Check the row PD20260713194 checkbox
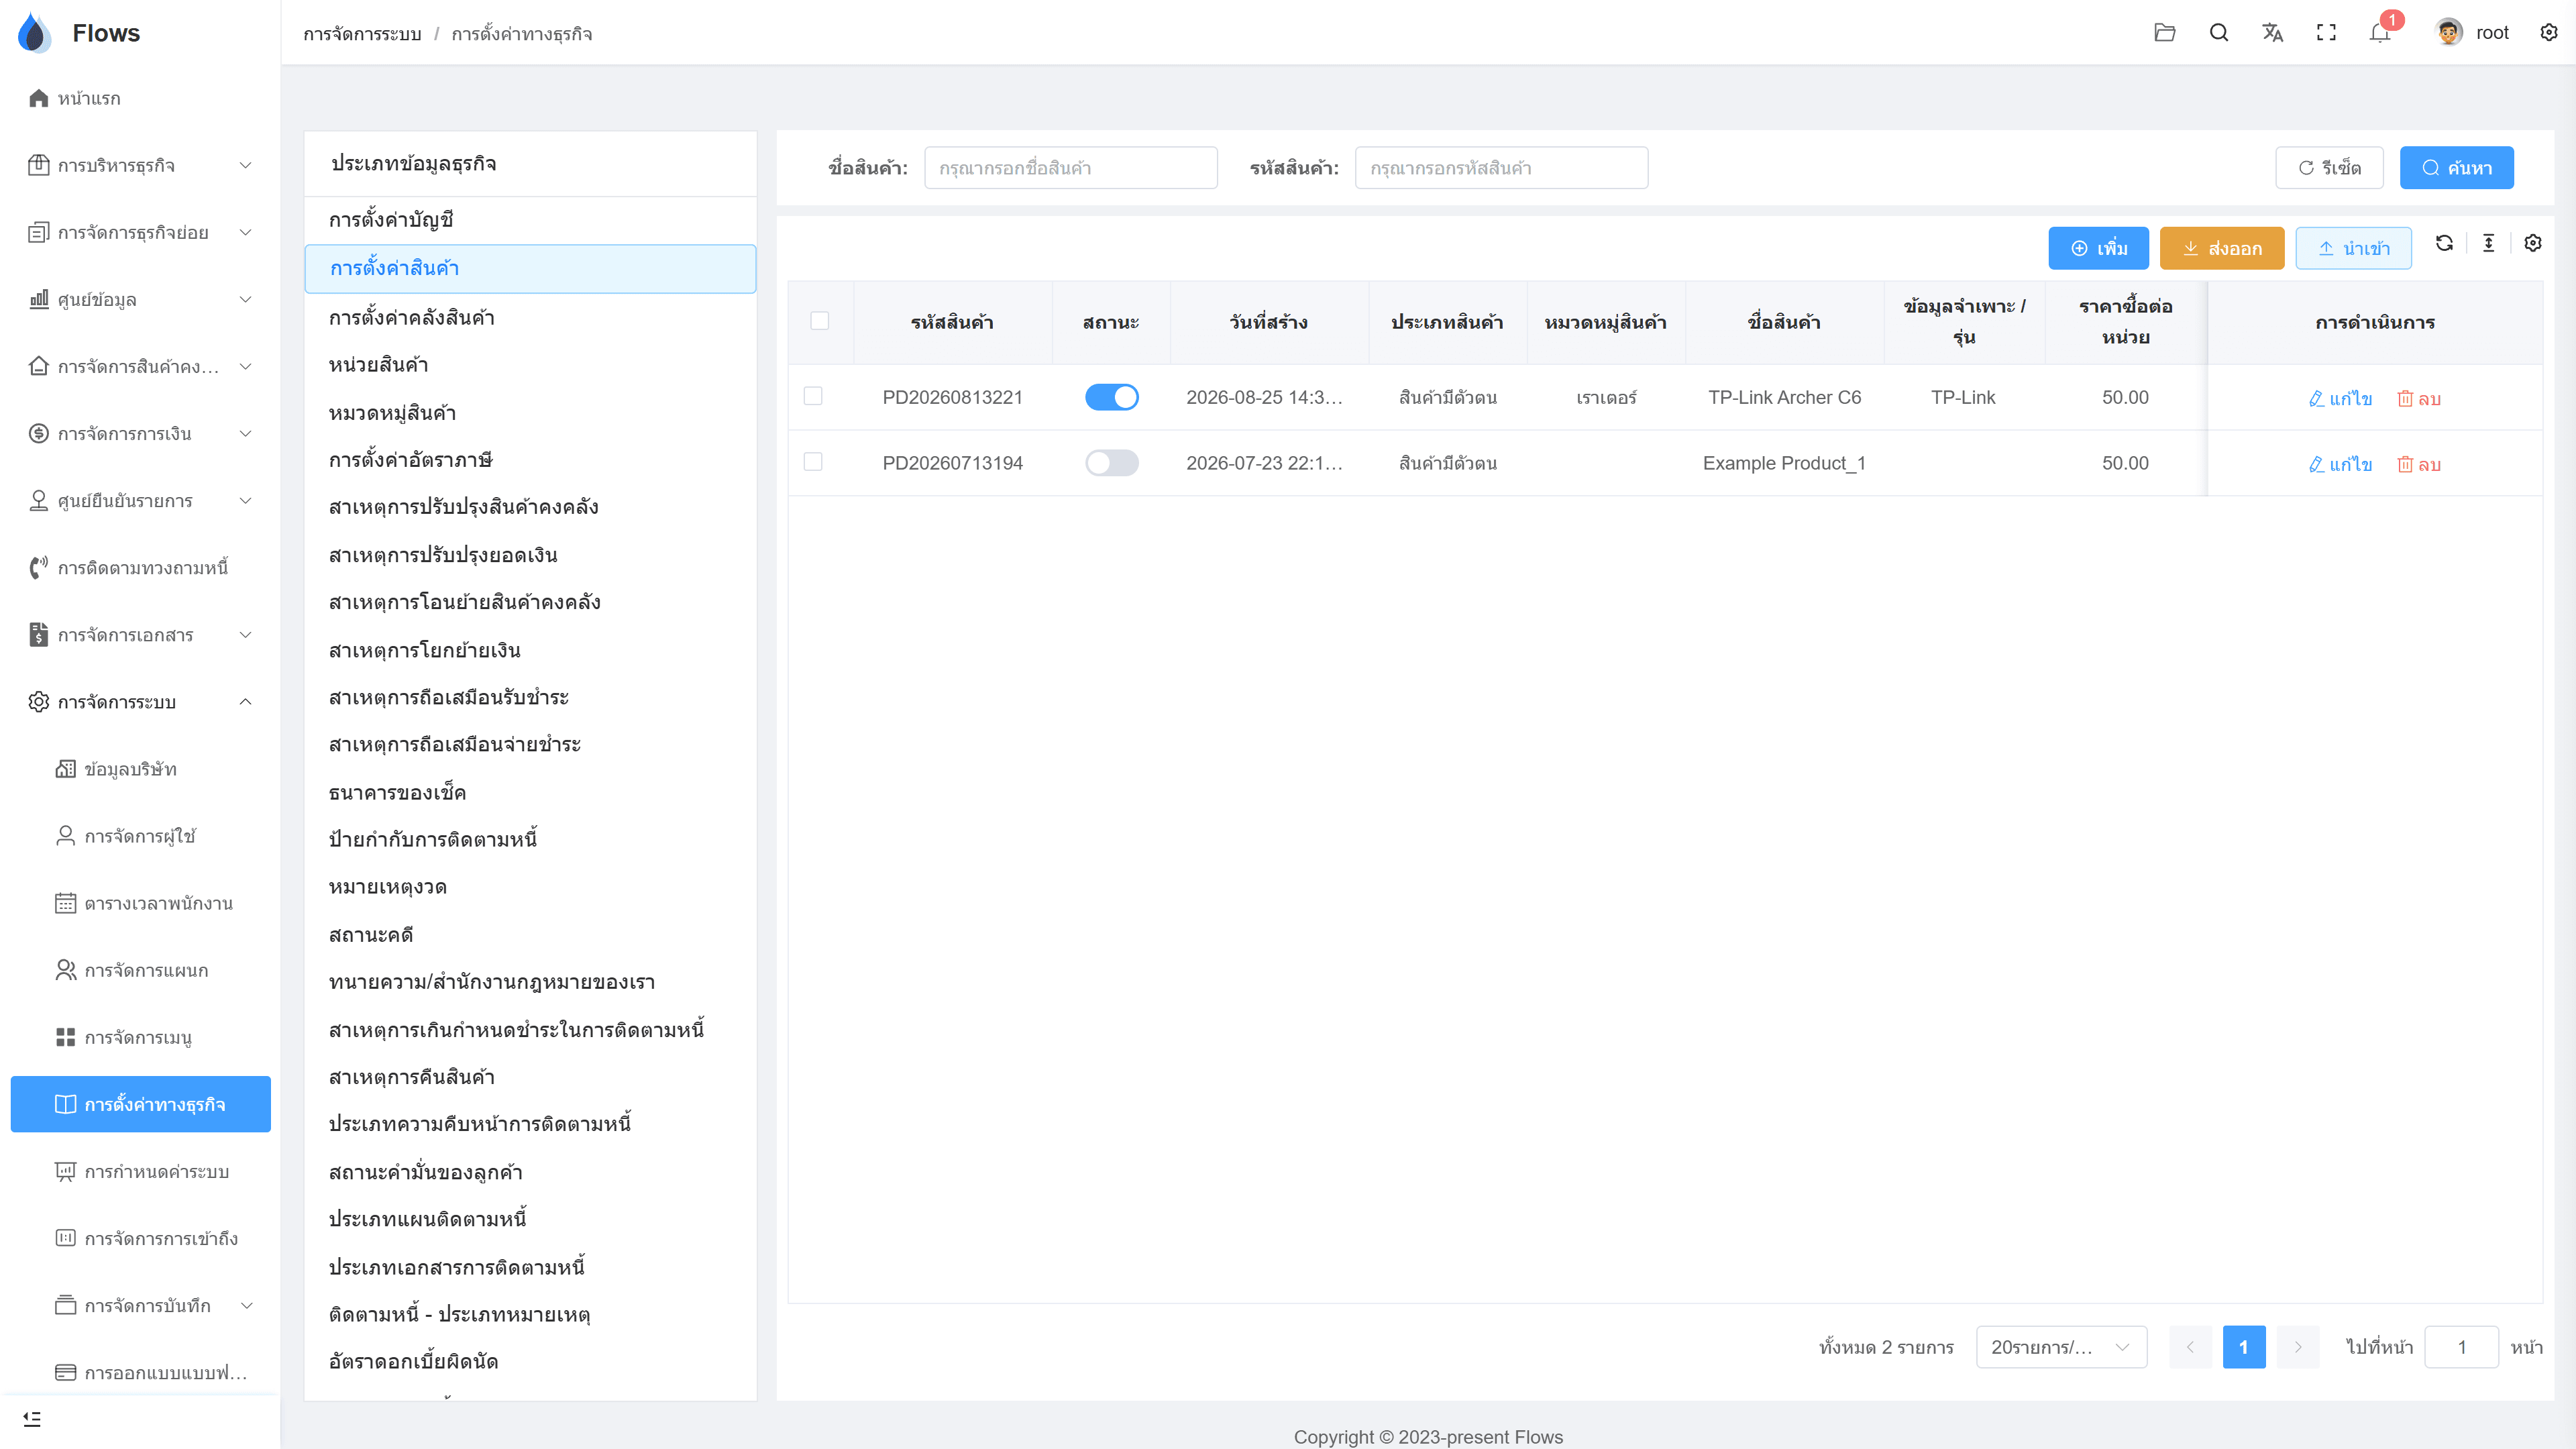2576x1449 pixels. click(x=813, y=461)
